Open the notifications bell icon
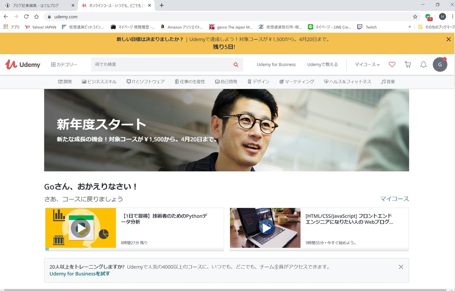 click(x=424, y=65)
